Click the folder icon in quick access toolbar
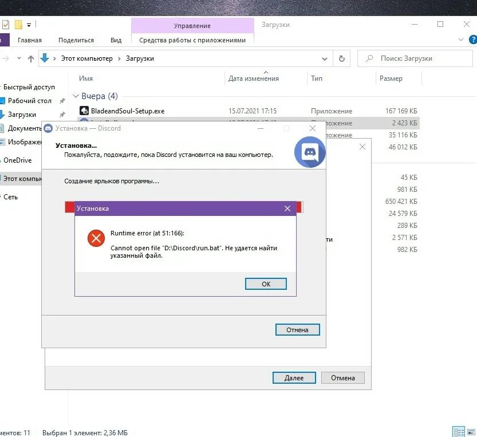477x437 pixels. tap(18, 25)
